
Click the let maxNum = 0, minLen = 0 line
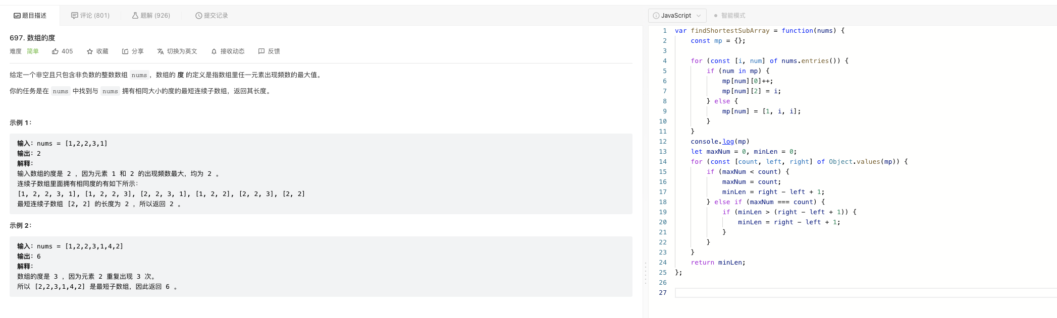744,152
